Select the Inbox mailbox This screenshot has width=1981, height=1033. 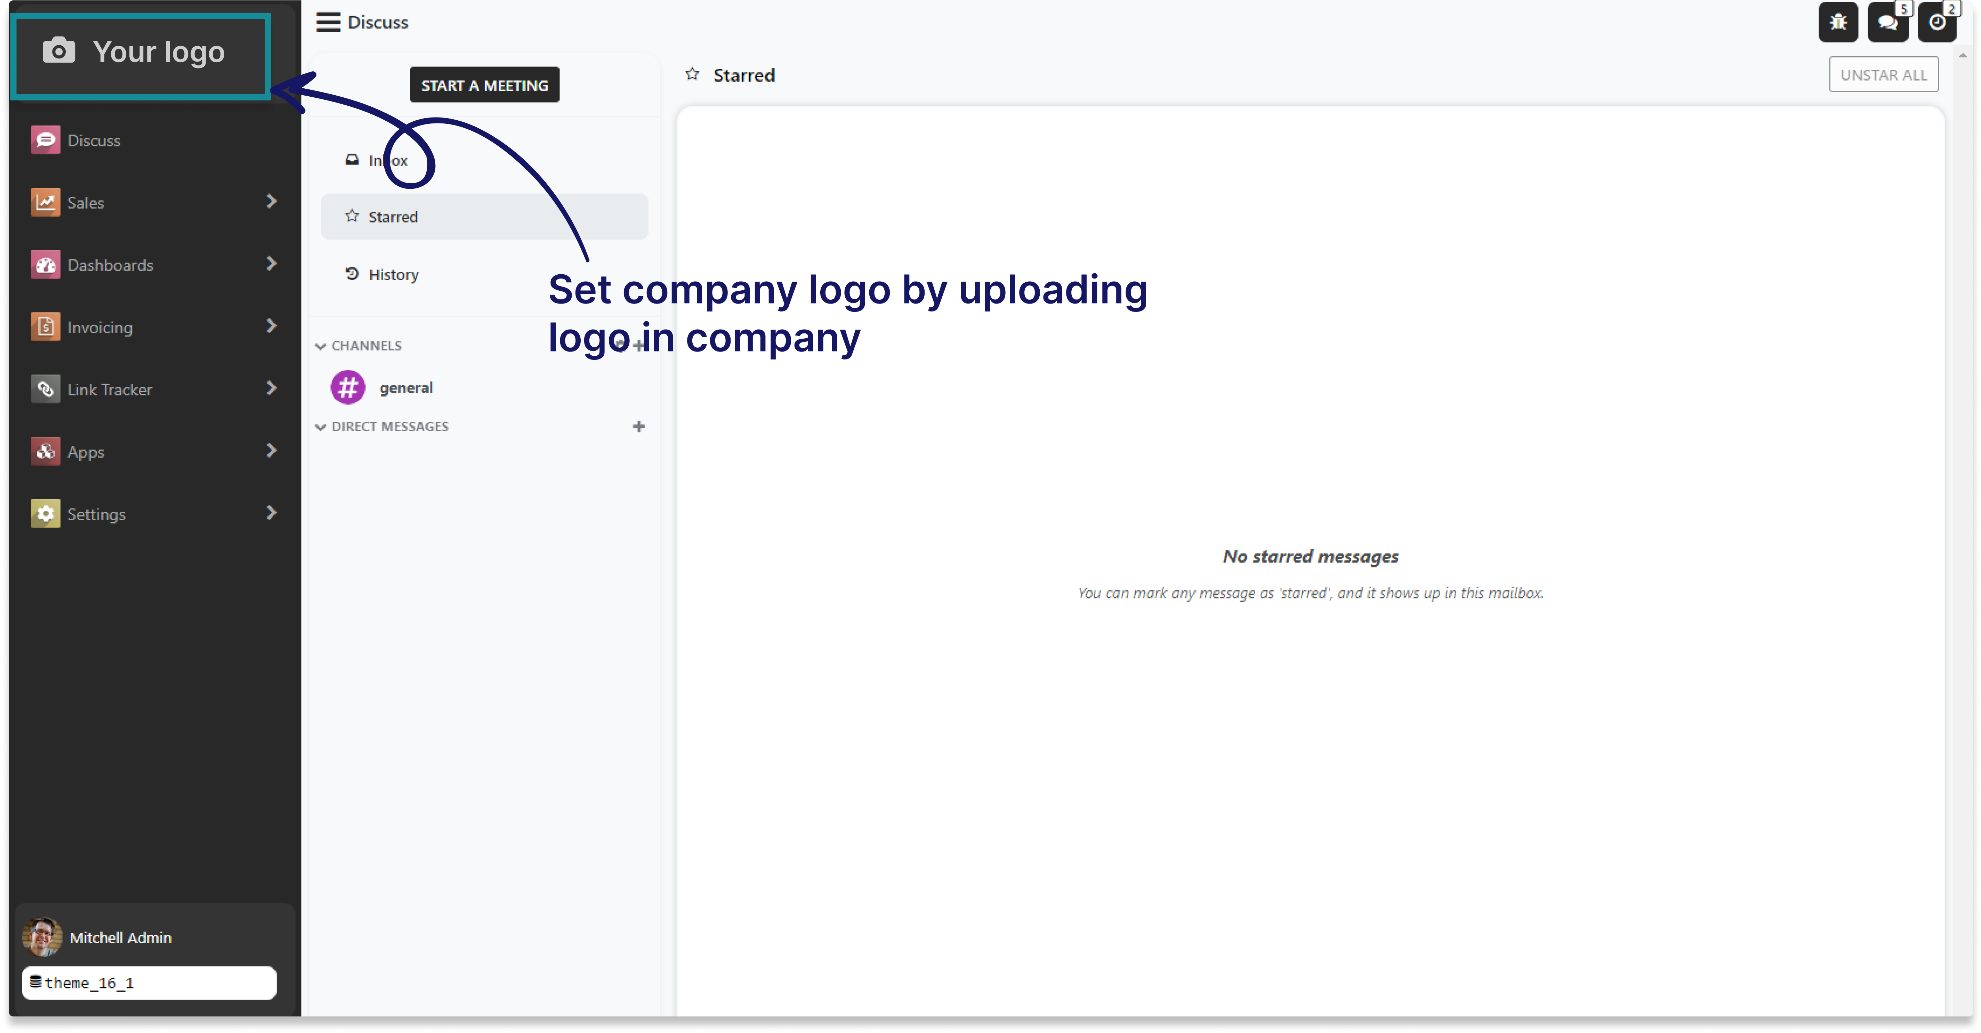pyautogui.click(x=484, y=160)
